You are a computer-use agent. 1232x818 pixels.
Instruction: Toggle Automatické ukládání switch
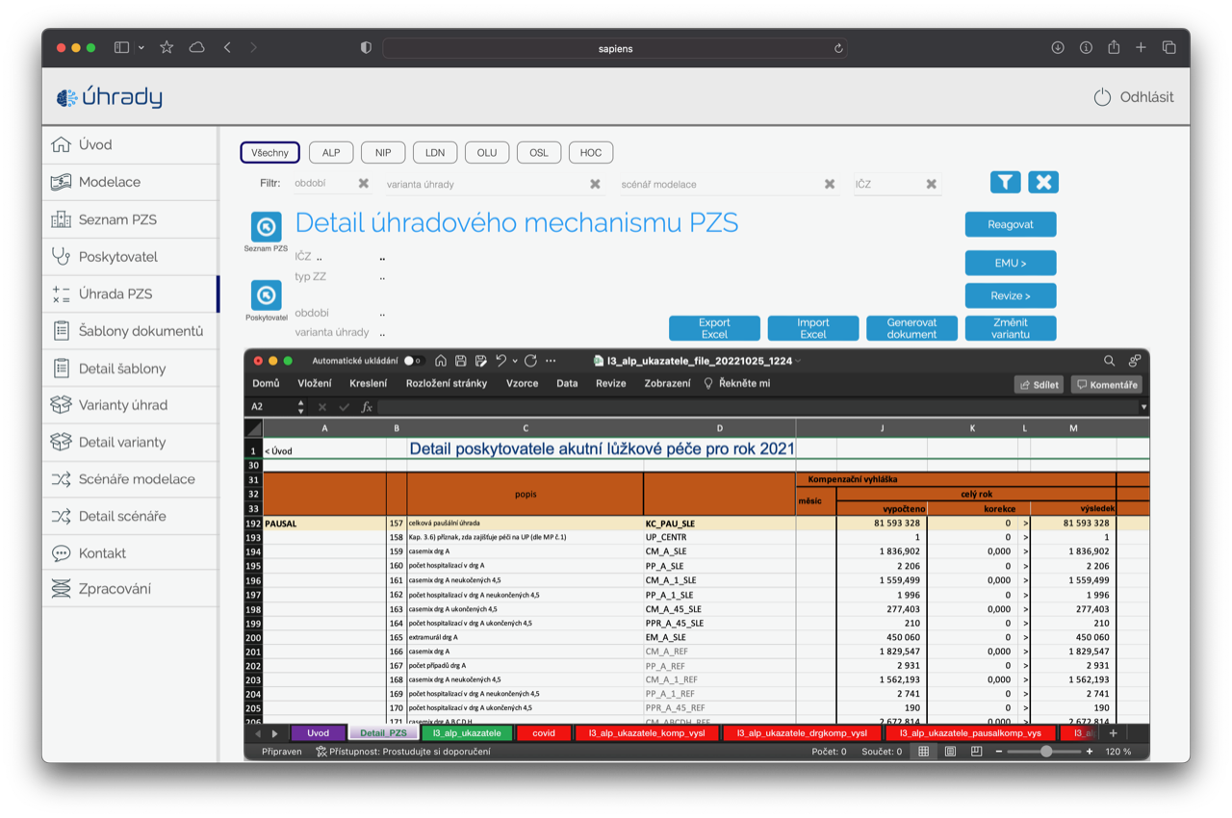point(414,361)
